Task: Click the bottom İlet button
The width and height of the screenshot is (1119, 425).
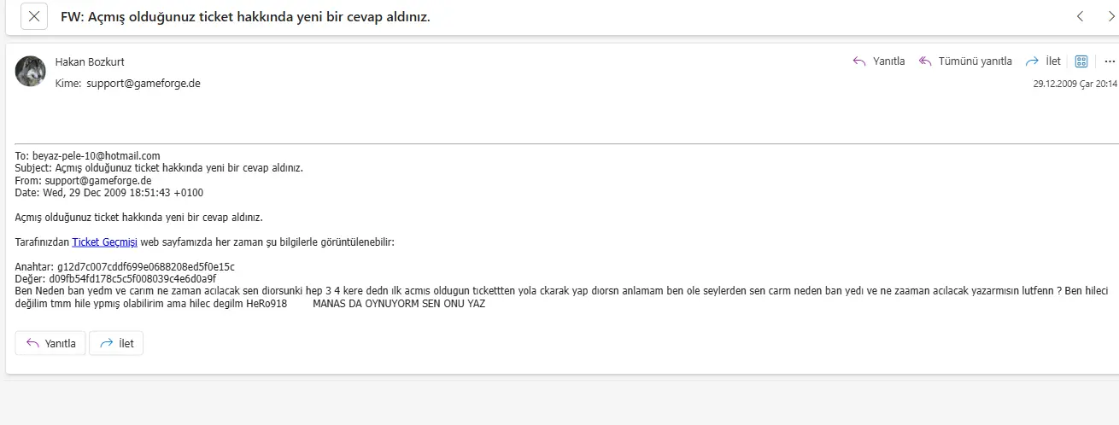Action: (116, 343)
